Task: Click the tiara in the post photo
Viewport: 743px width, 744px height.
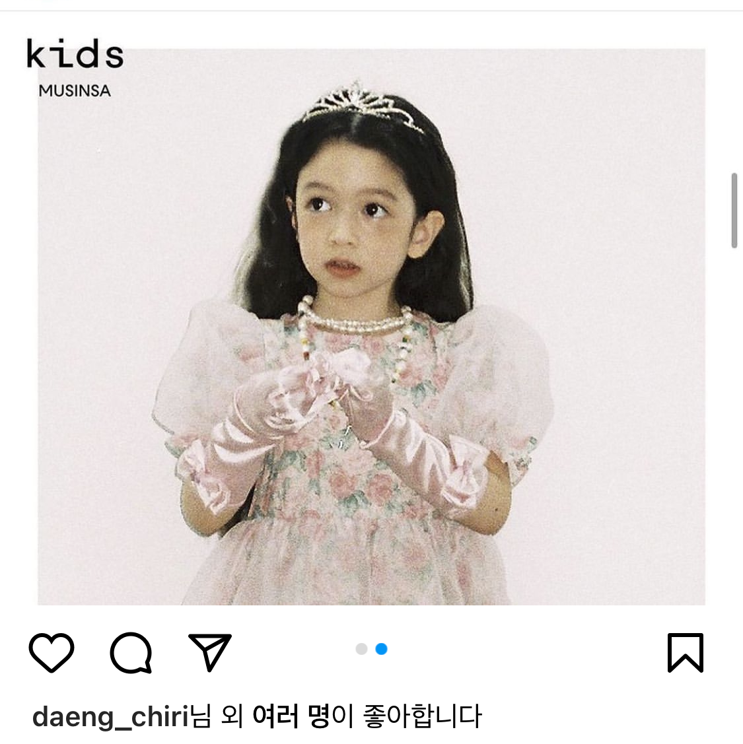Action: pos(362,106)
